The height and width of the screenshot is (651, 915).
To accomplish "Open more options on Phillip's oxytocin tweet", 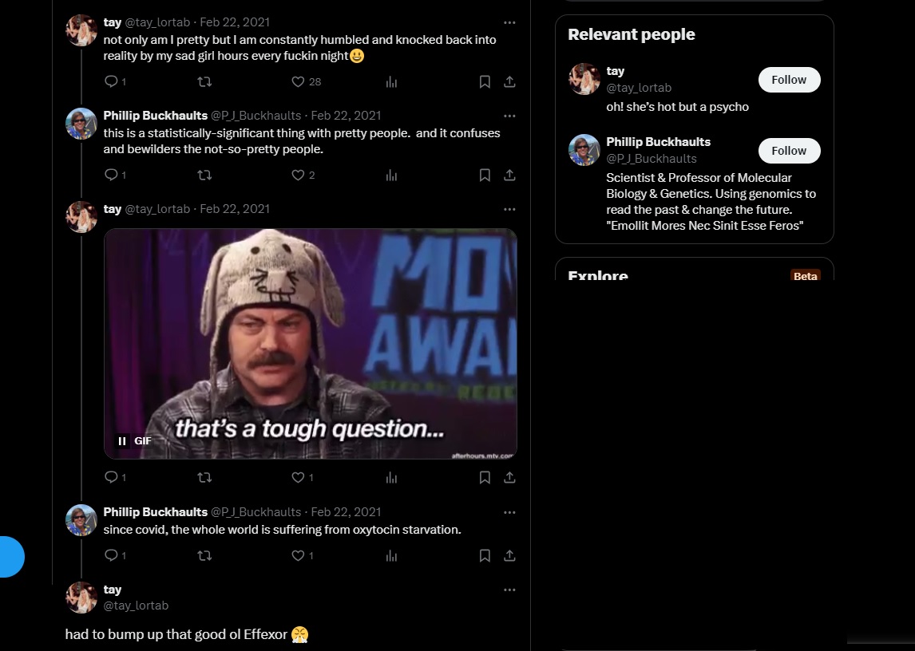I will click(509, 512).
